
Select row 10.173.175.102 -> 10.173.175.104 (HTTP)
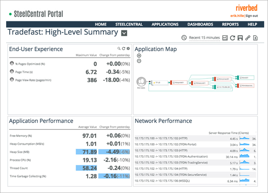point(195,169)
